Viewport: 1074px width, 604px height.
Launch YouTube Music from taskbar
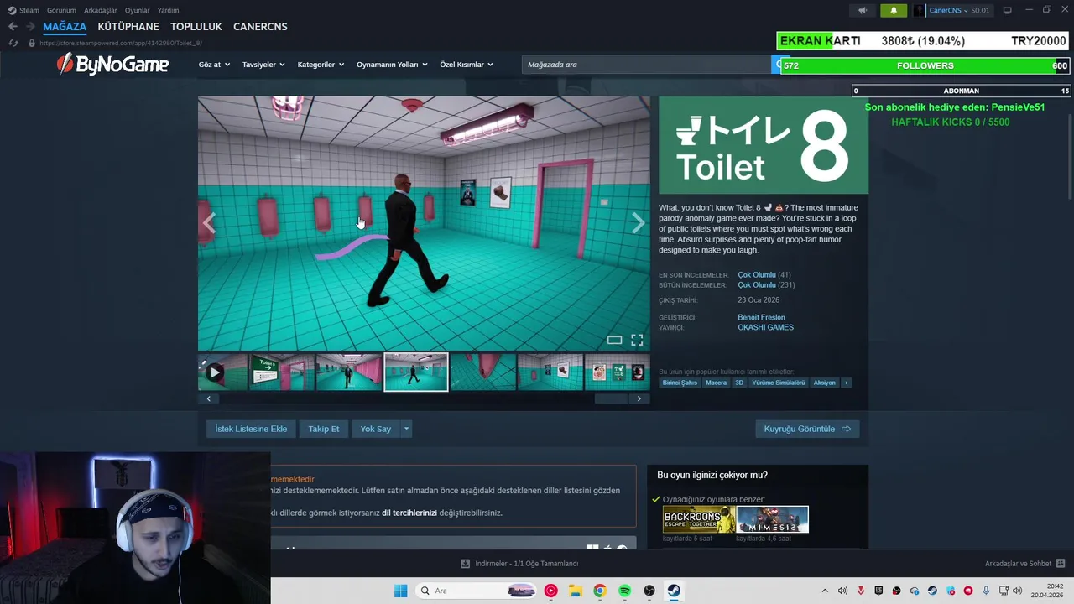pyautogui.click(x=550, y=591)
